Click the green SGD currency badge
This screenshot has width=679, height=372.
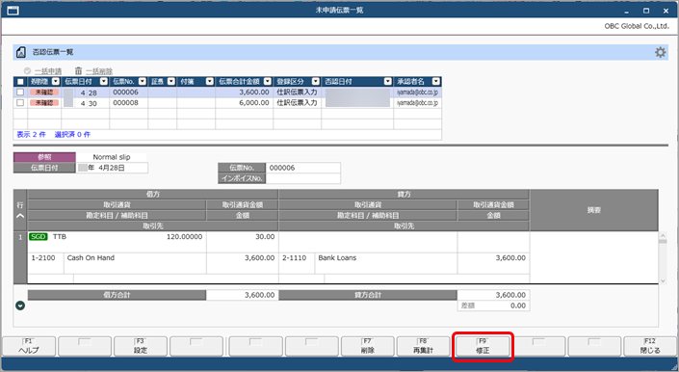(x=39, y=236)
